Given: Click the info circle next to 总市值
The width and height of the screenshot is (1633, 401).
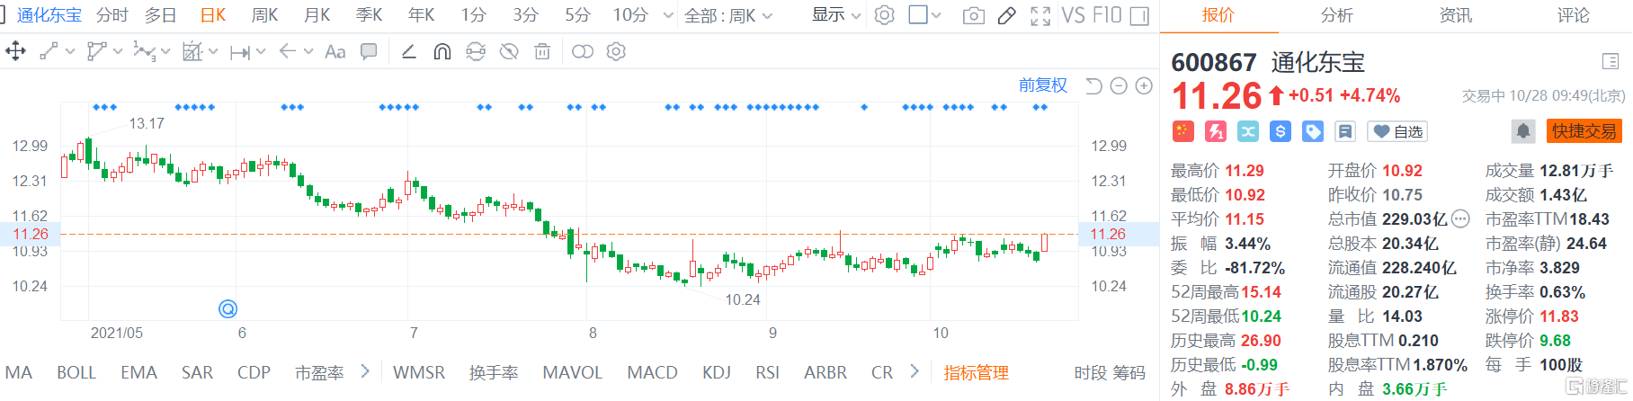Looking at the screenshot, I should coord(1460,218).
